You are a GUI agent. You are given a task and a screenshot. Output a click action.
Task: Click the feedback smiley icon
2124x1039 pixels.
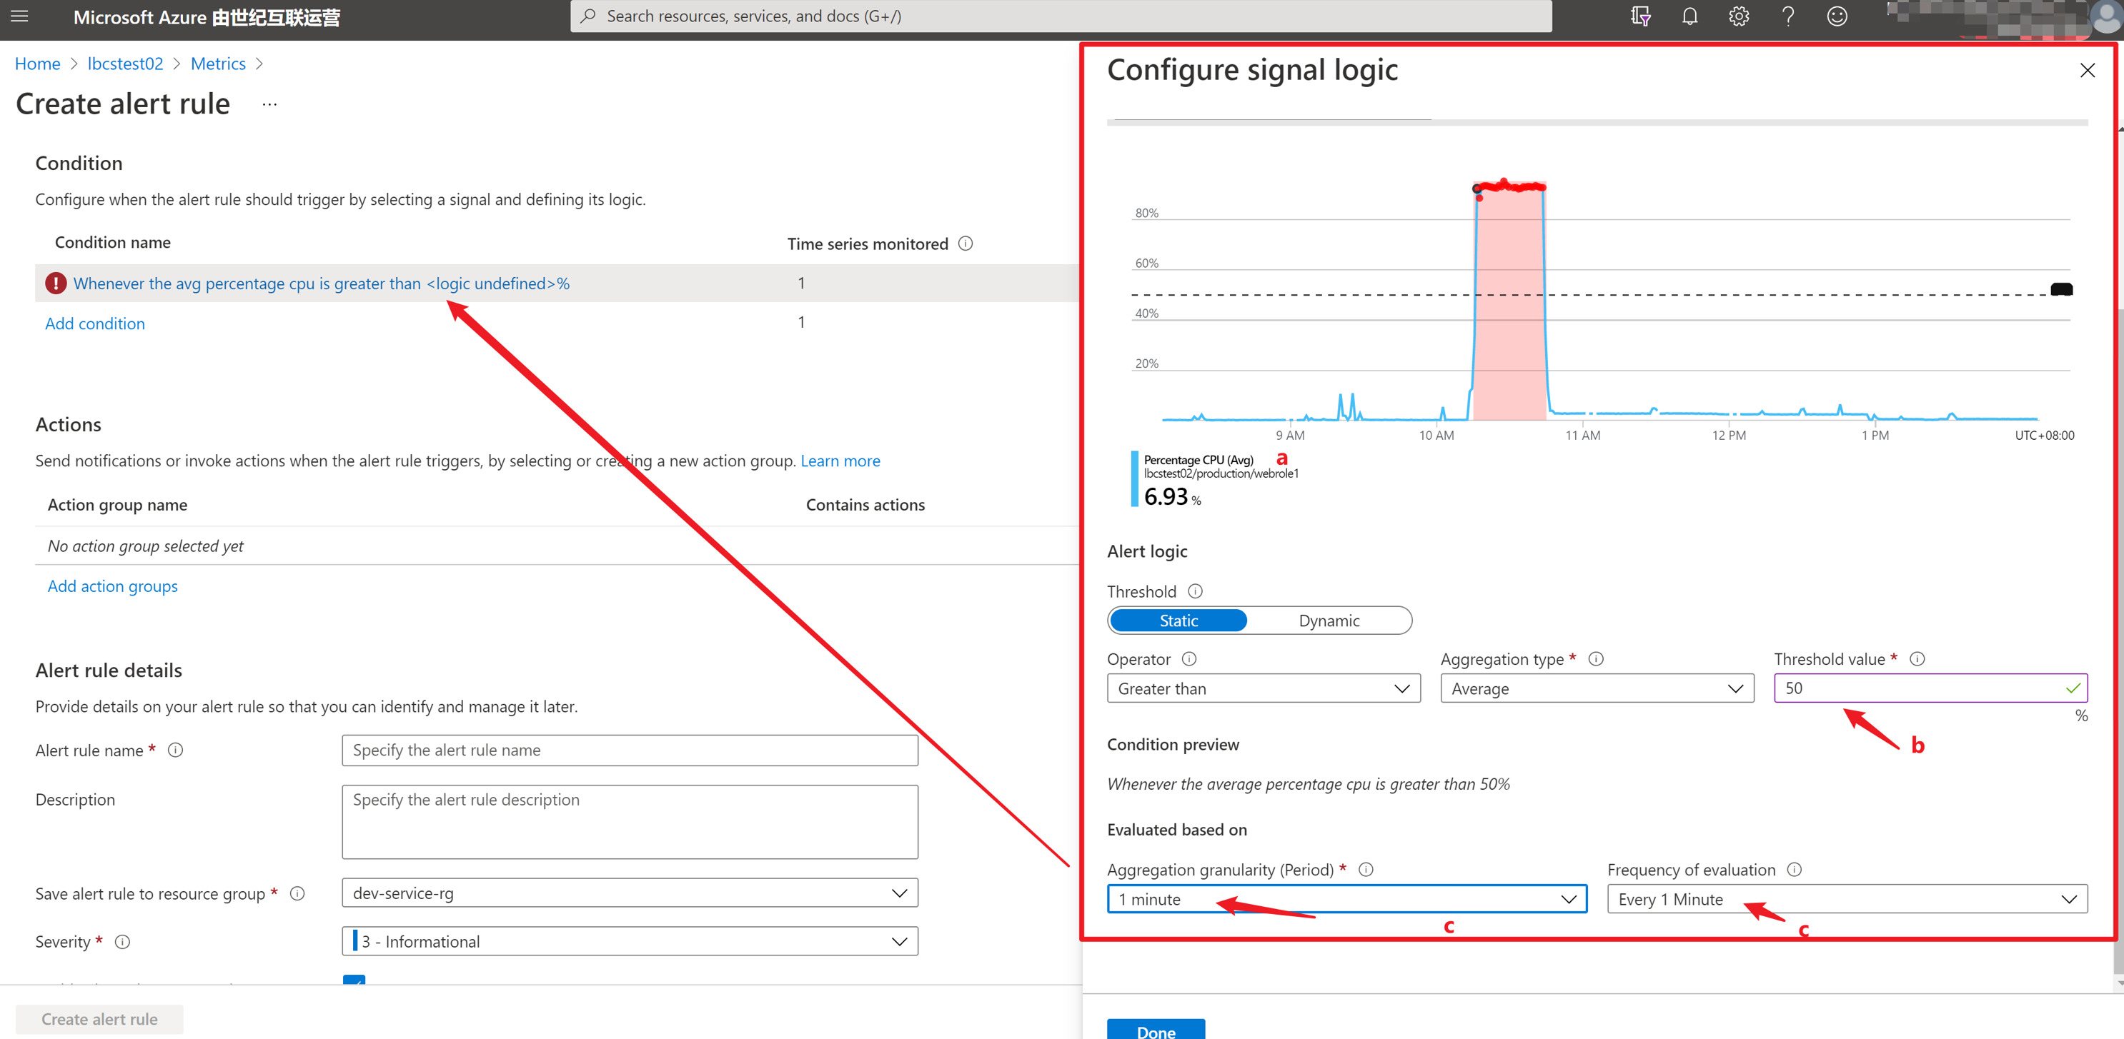tap(1836, 16)
